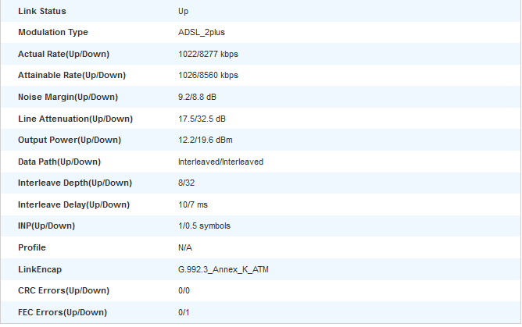Click the 1026/8560 kbps value
Screen dimensions: 522x327
[208, 75]
